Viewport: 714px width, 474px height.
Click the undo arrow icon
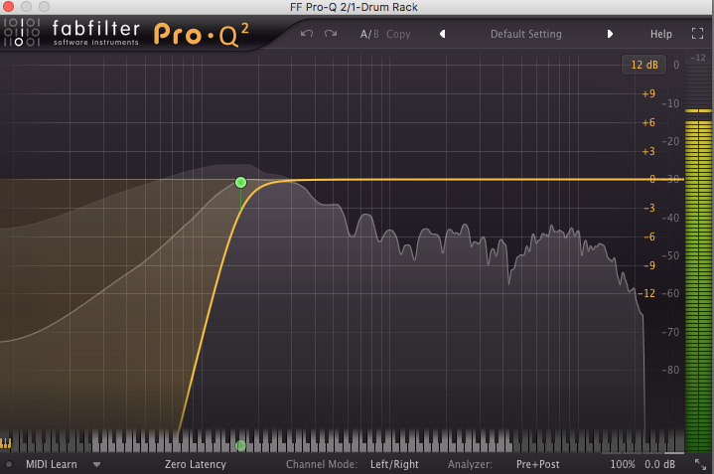(x=307, y=34)
